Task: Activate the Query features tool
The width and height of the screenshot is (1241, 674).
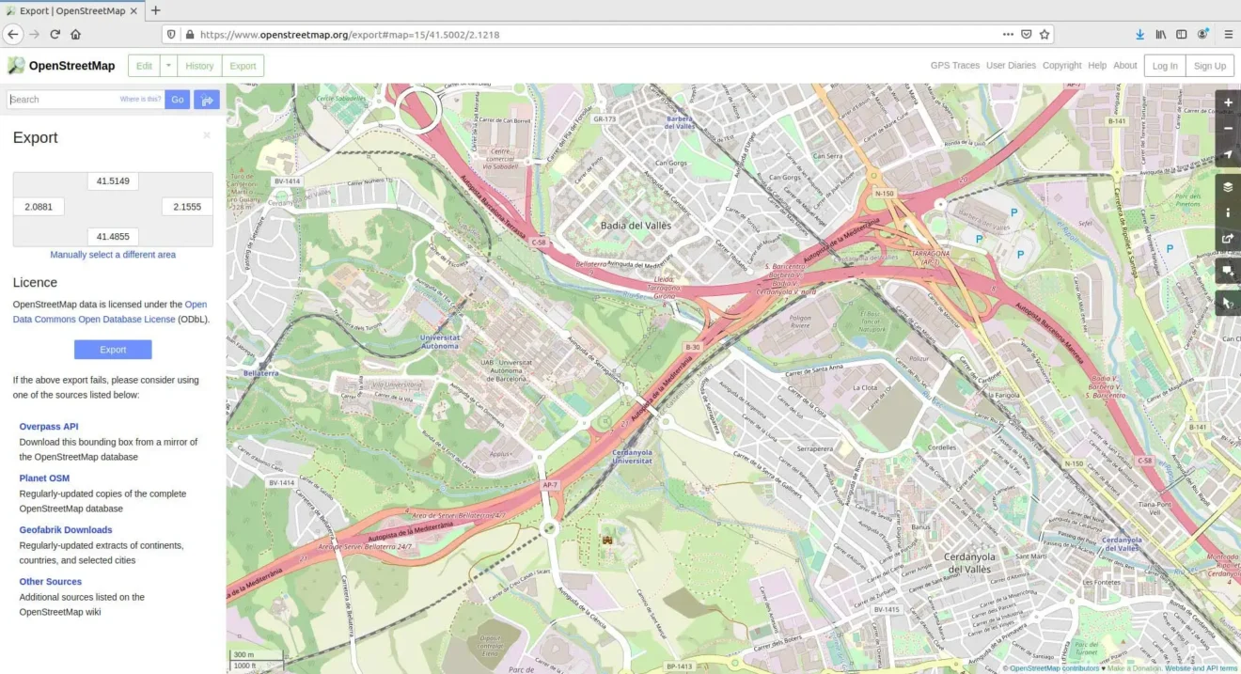Action: pos(1228,303)
